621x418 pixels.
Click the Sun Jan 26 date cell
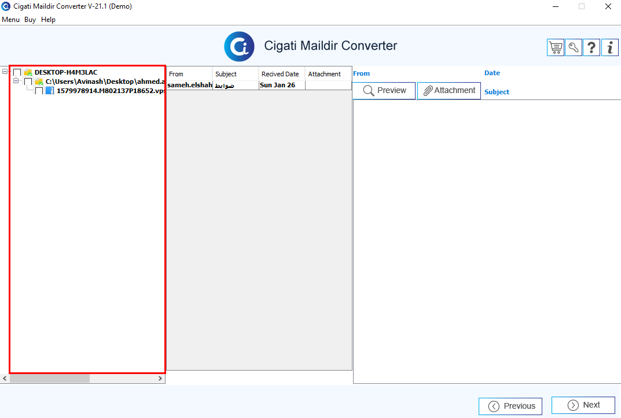pos(282,85)
